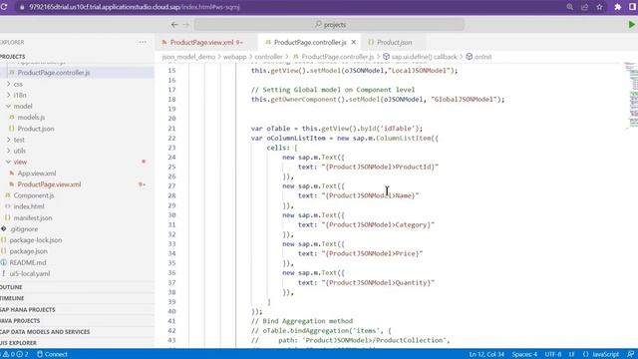Click webapp in the breadcrumb

(235, 57)
